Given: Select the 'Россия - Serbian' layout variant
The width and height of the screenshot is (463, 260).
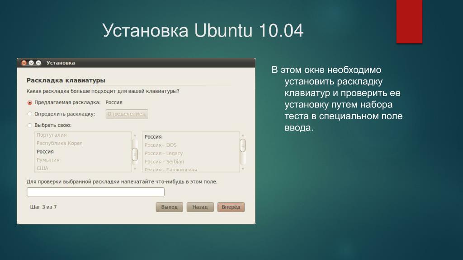Looking at the screenshot, I should (x=191, y=162).
